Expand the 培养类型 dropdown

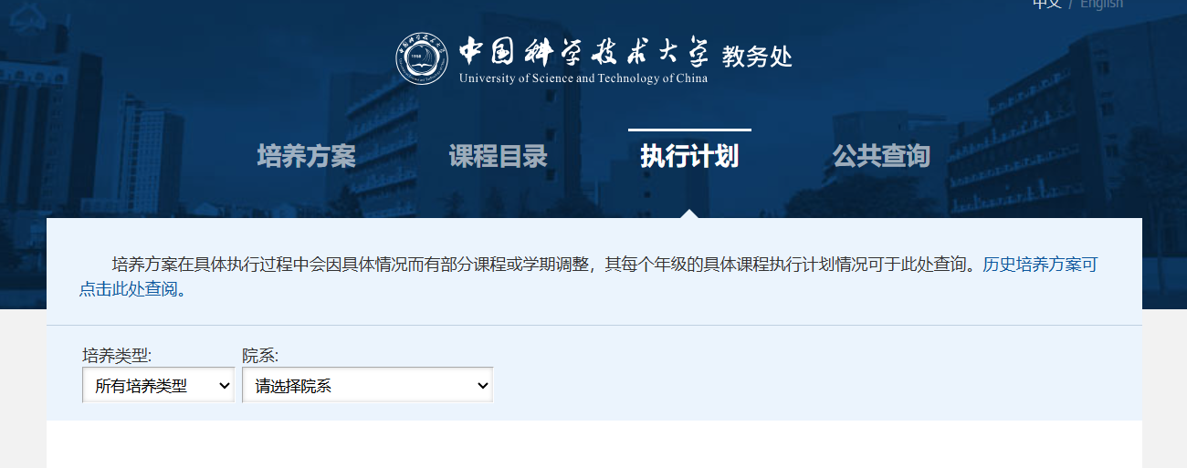[x=158, y=386]
